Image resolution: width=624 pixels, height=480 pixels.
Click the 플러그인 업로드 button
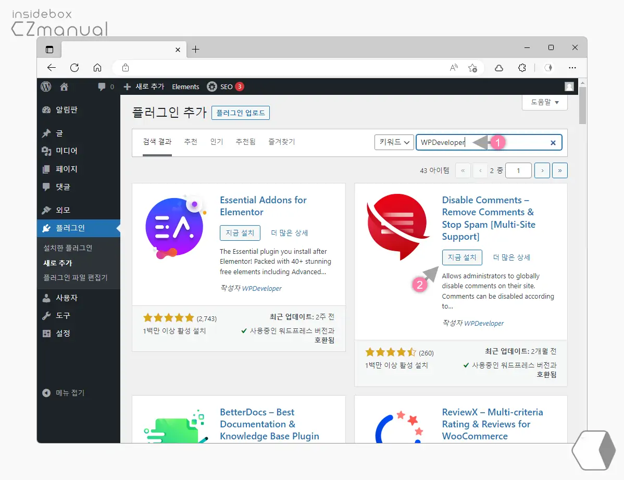tap(241, 113)
